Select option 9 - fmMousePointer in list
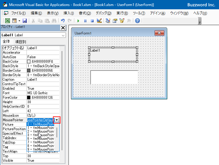 tap(40, 149)
